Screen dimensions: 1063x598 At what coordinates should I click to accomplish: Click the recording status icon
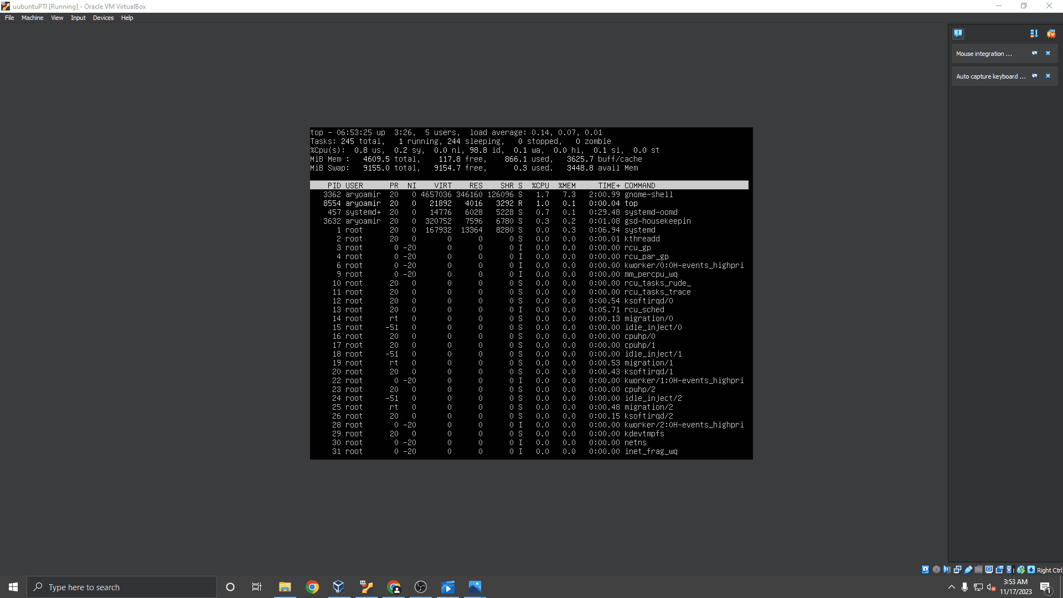coord(999,569)
